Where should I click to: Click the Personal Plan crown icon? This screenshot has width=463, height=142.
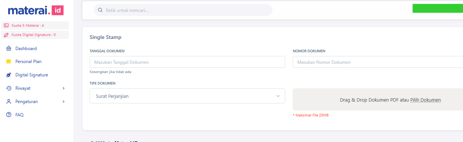tap(9, 62)
